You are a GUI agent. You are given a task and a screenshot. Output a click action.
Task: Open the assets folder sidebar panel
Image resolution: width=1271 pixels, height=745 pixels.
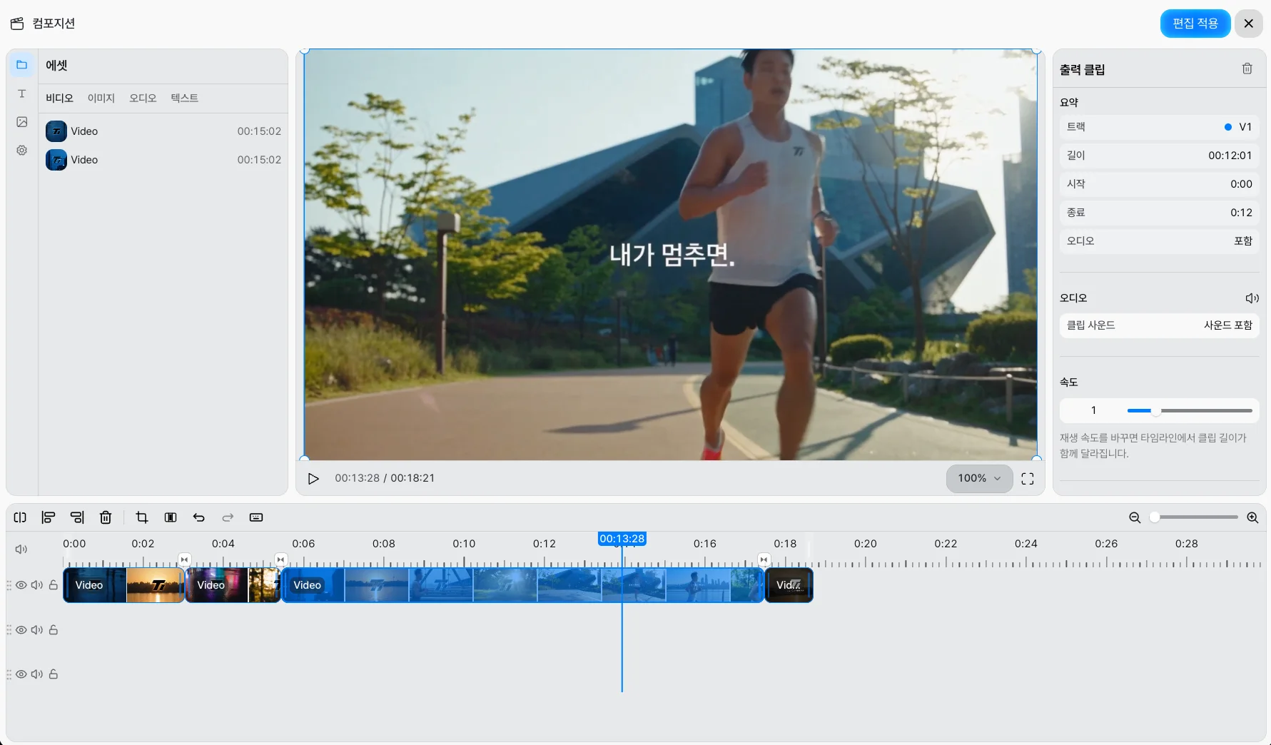pos(21,65)
